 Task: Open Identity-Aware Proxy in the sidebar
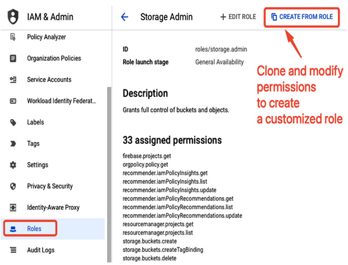[x=53, y=207]
